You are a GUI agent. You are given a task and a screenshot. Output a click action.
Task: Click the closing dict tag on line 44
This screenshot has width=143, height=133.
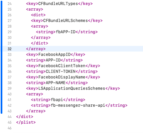click(25, 117)
